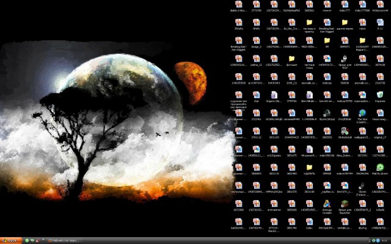Select the 2044454433 image file

(x=291, y=131)
